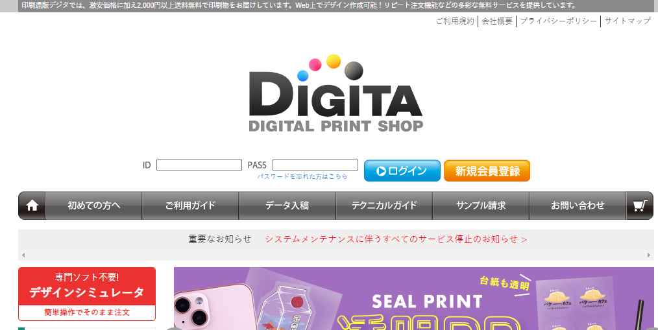Click the DIGITA Digital Print Shop logo

[335, 93]
